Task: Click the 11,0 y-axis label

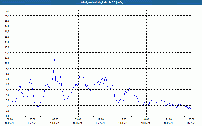Action: click(x=7, y=58)
